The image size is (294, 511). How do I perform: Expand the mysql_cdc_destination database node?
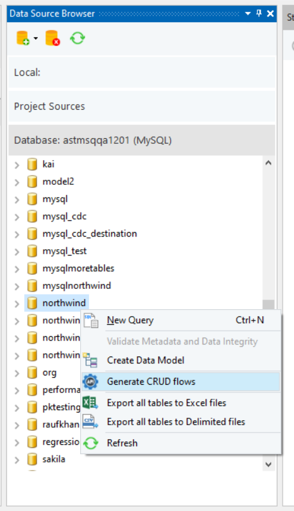17,234
